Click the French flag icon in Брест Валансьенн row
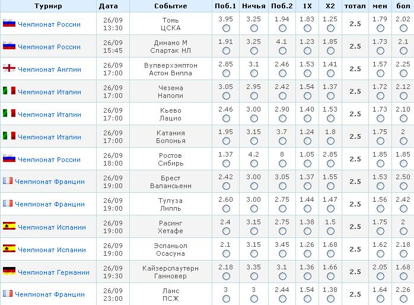Image resolution: width=414 pixels, height=305 pixels. [x=8, y=181]
